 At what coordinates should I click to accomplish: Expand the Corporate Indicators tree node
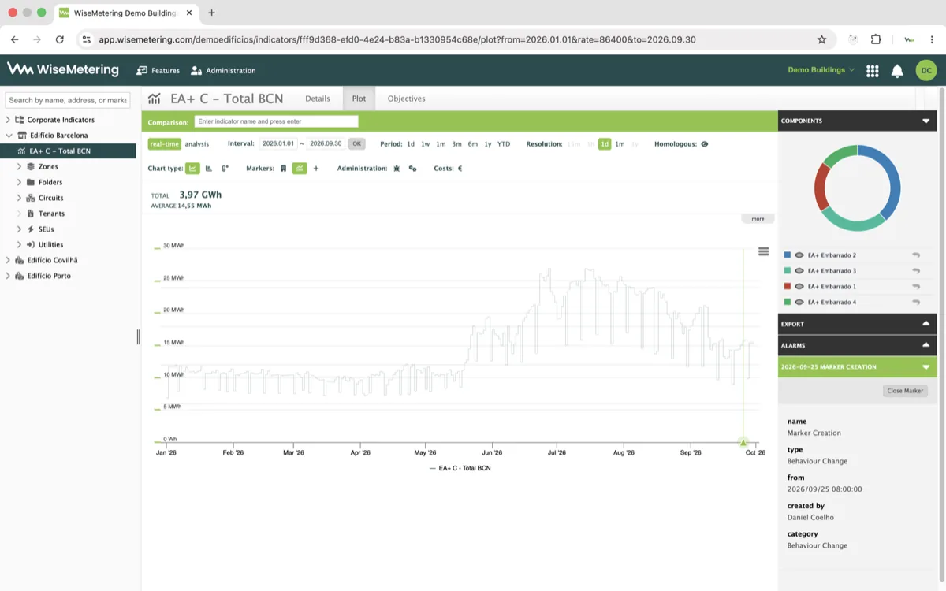tap(9, 120)
